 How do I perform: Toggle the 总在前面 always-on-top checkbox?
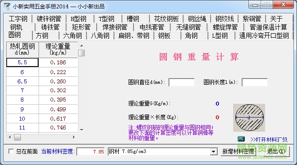coord(11,151)
